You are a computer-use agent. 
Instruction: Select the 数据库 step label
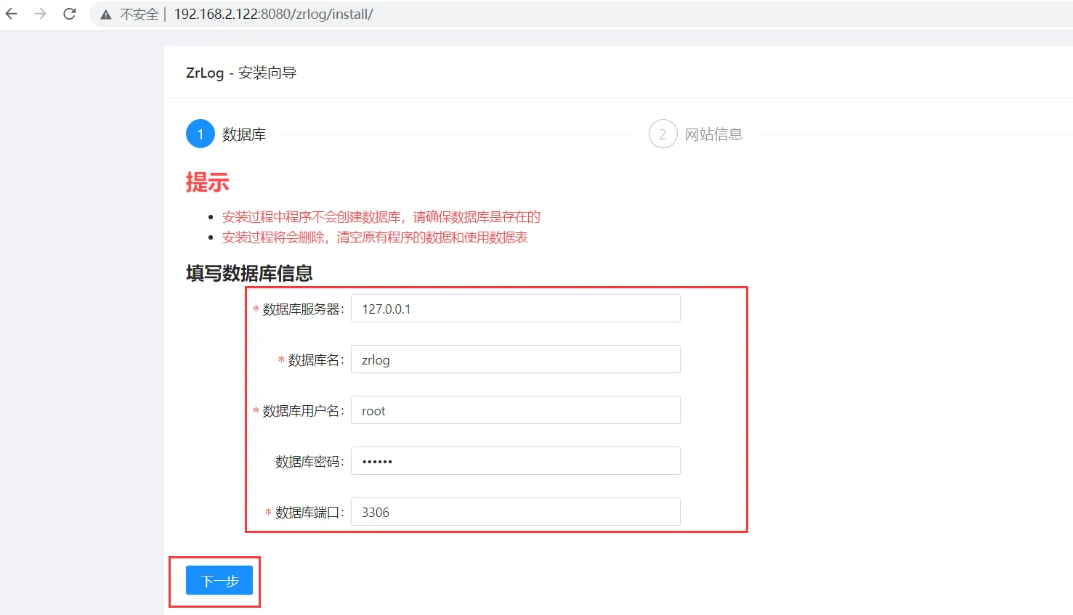[243, 134]
